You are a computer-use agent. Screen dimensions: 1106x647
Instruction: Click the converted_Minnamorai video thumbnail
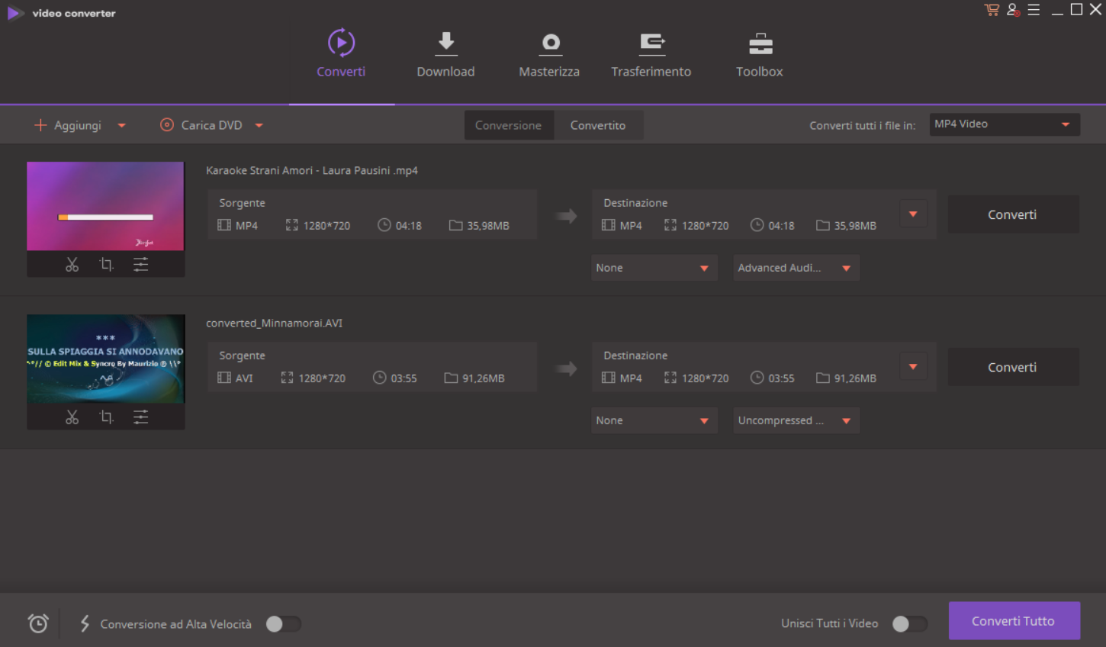coord(106,359)
